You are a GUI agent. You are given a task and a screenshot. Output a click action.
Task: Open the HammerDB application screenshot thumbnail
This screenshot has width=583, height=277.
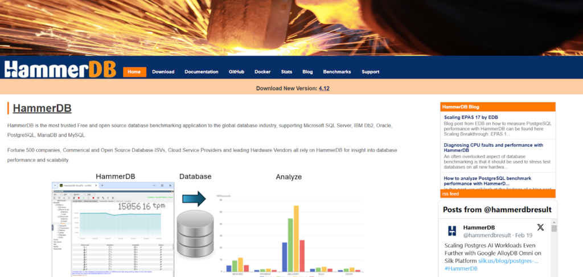click(x=113, y=229)
